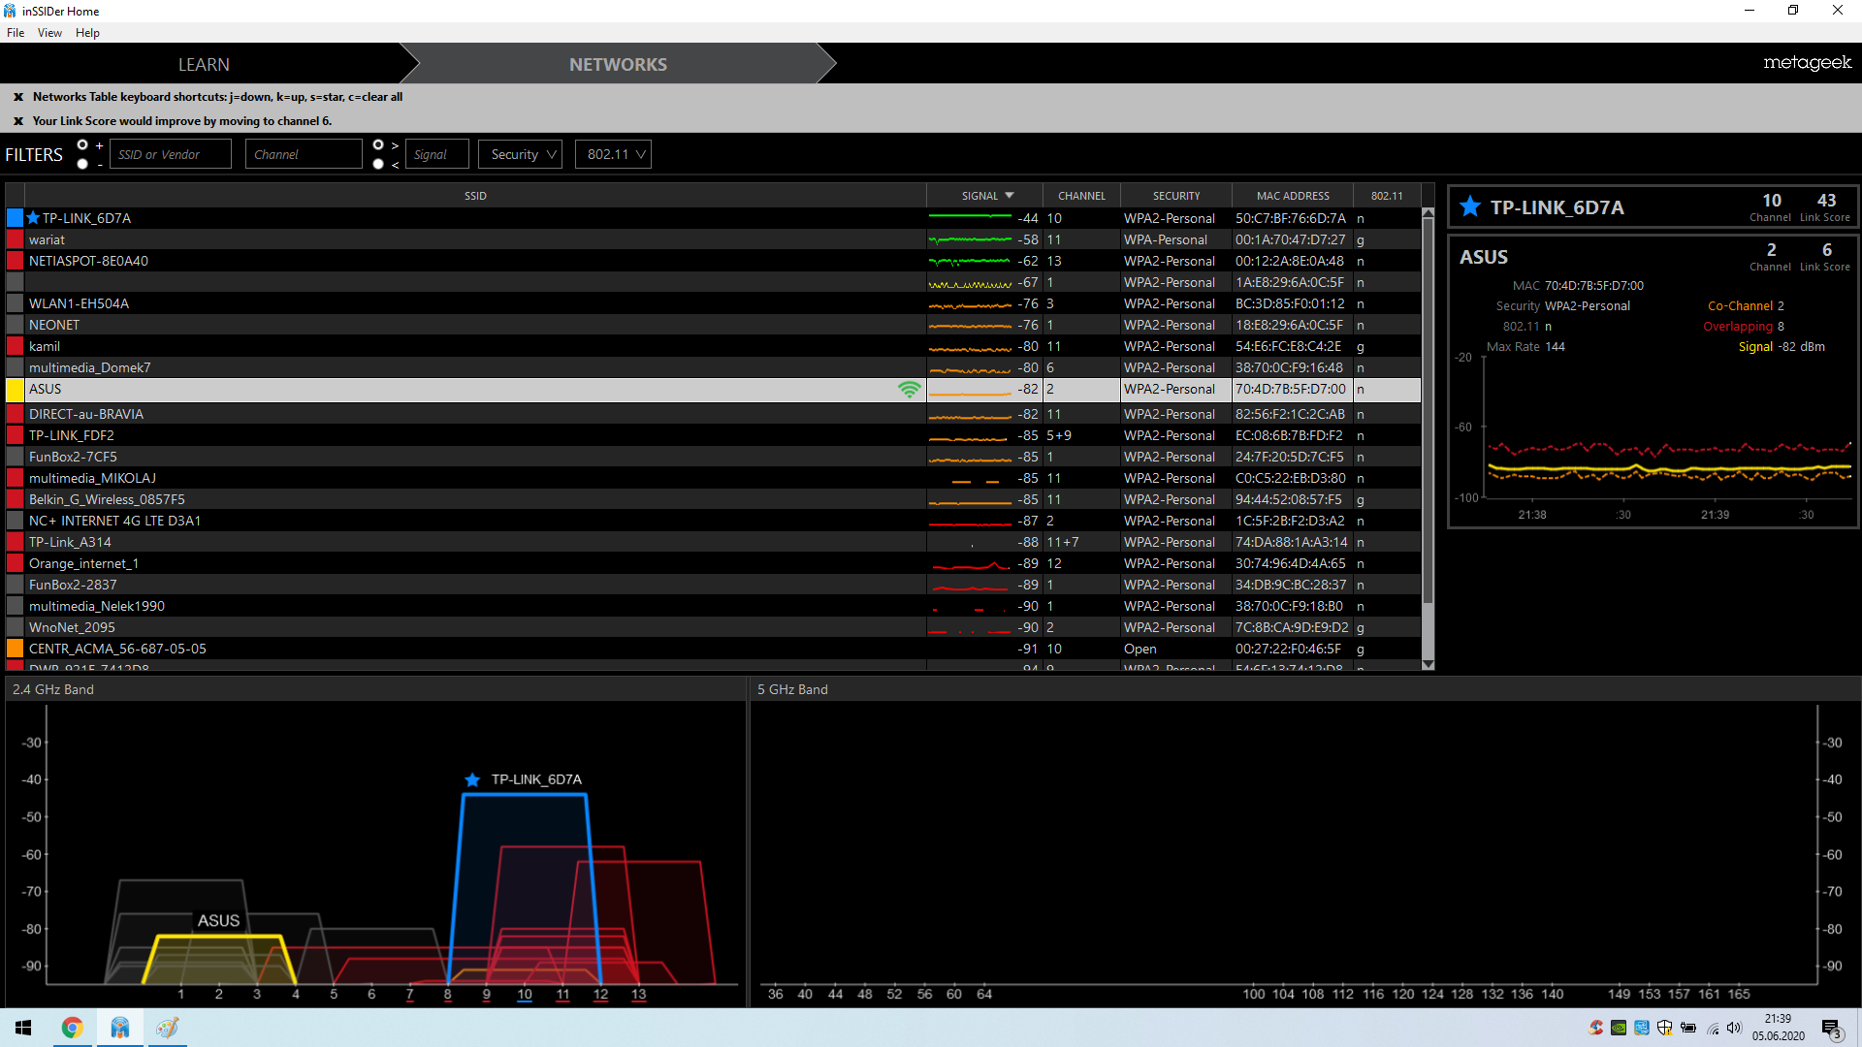This screenshot has width=1862, height=1047.
Task: Click the orange swatch for CENTR_ACMA_56-687-05-05
Action: 16,649
